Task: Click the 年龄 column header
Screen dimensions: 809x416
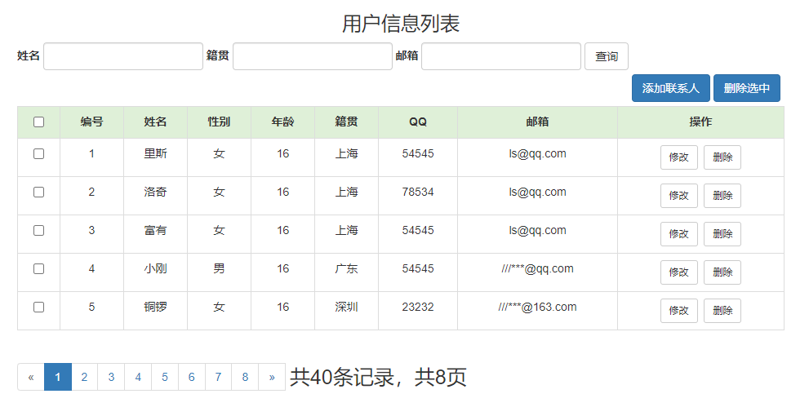Action: tap(282, 122)
